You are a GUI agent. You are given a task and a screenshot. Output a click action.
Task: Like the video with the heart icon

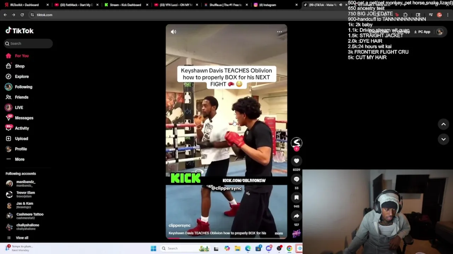(x=297, y=161)
